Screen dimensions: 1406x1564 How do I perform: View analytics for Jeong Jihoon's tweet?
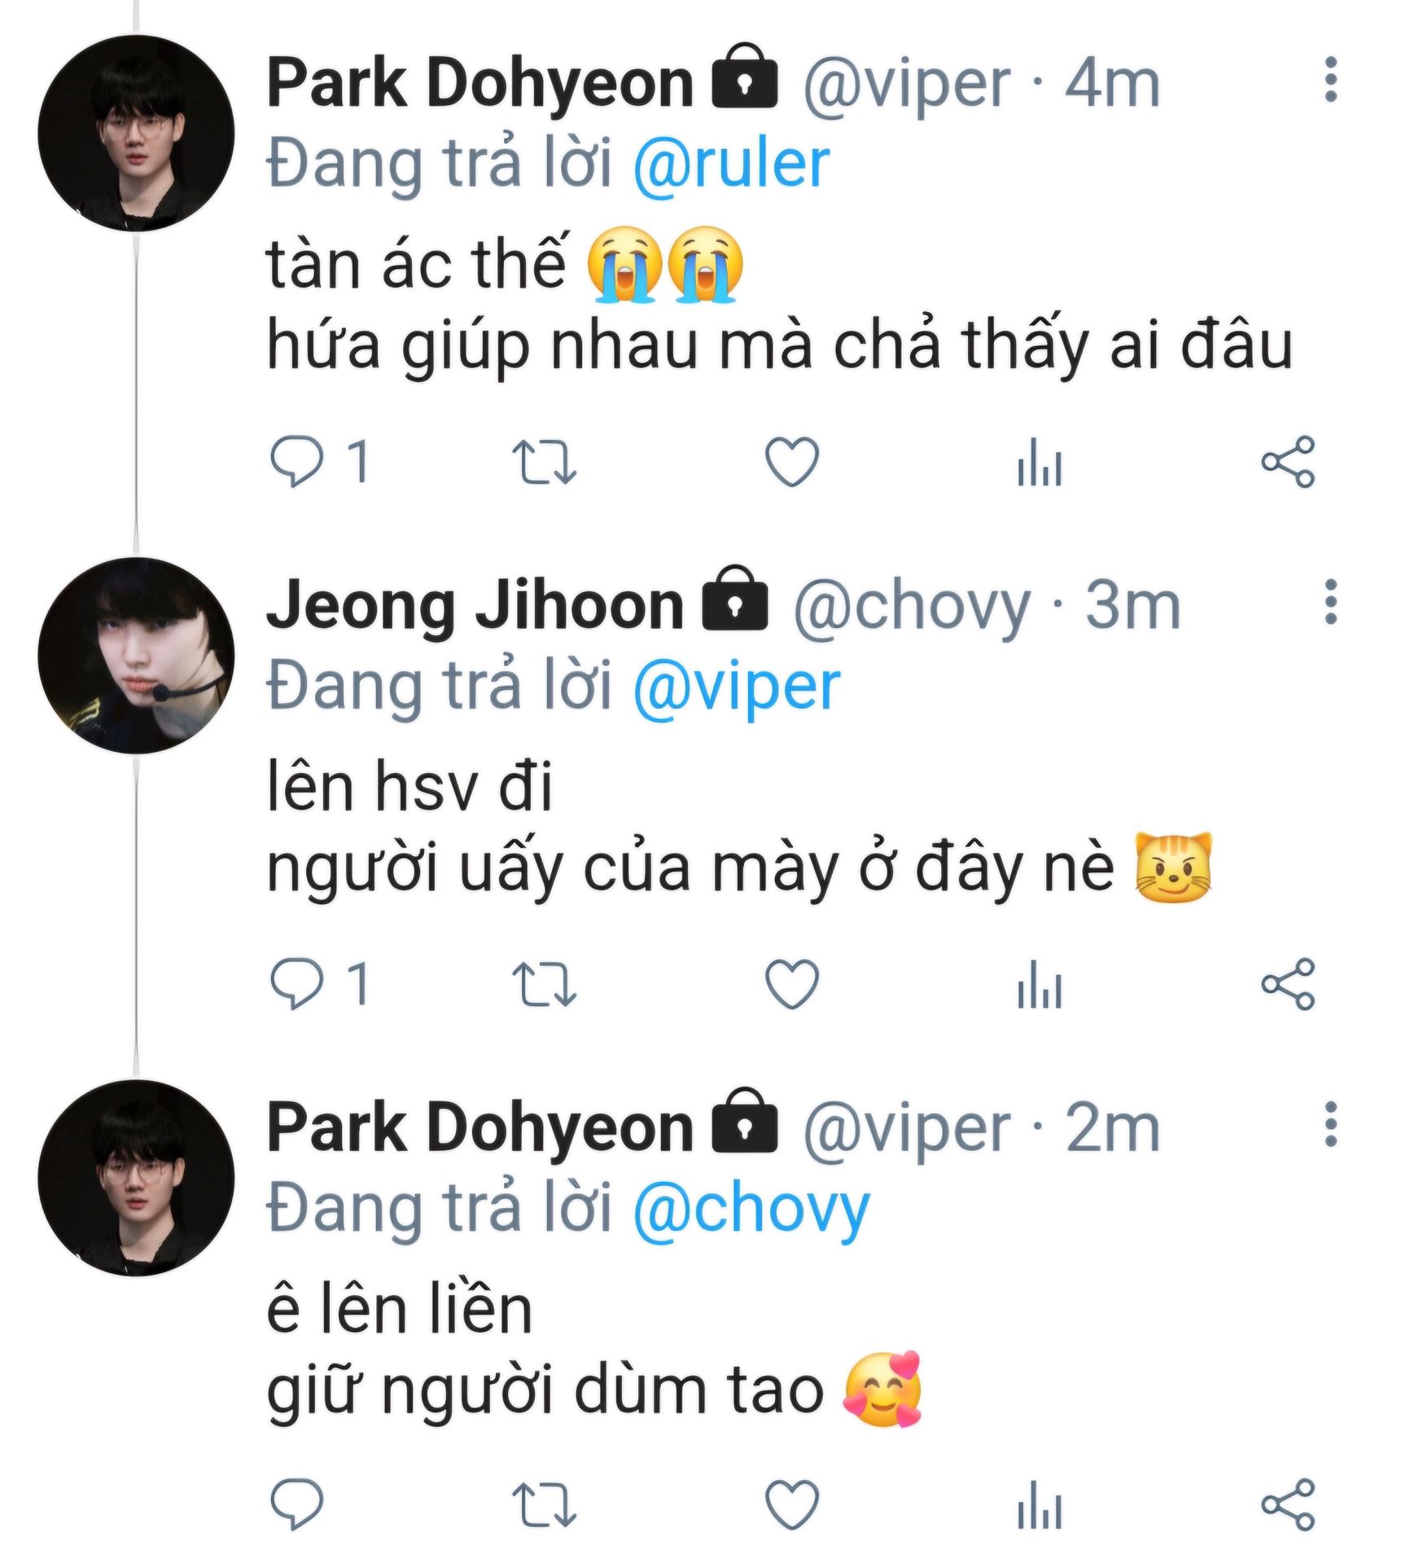[x=1040, y=984]
